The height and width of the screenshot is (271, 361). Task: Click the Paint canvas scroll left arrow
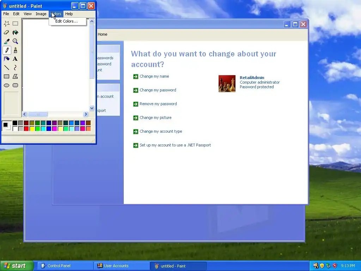pyautogui.click(x=25, y=114)
